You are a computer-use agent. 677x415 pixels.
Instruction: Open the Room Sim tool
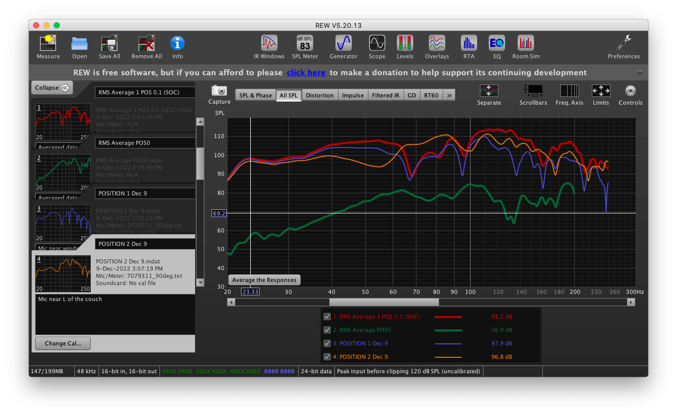526,43
